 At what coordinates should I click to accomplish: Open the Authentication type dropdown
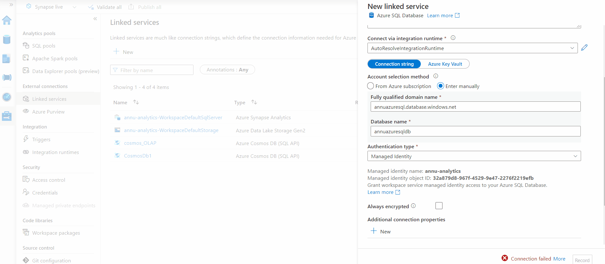pos(474,156)
